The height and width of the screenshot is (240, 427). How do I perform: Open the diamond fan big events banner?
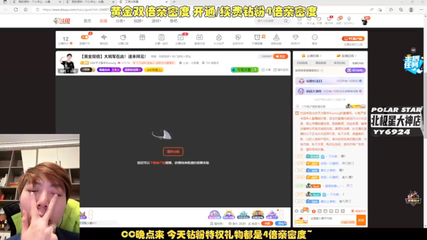tap(330, 91)
